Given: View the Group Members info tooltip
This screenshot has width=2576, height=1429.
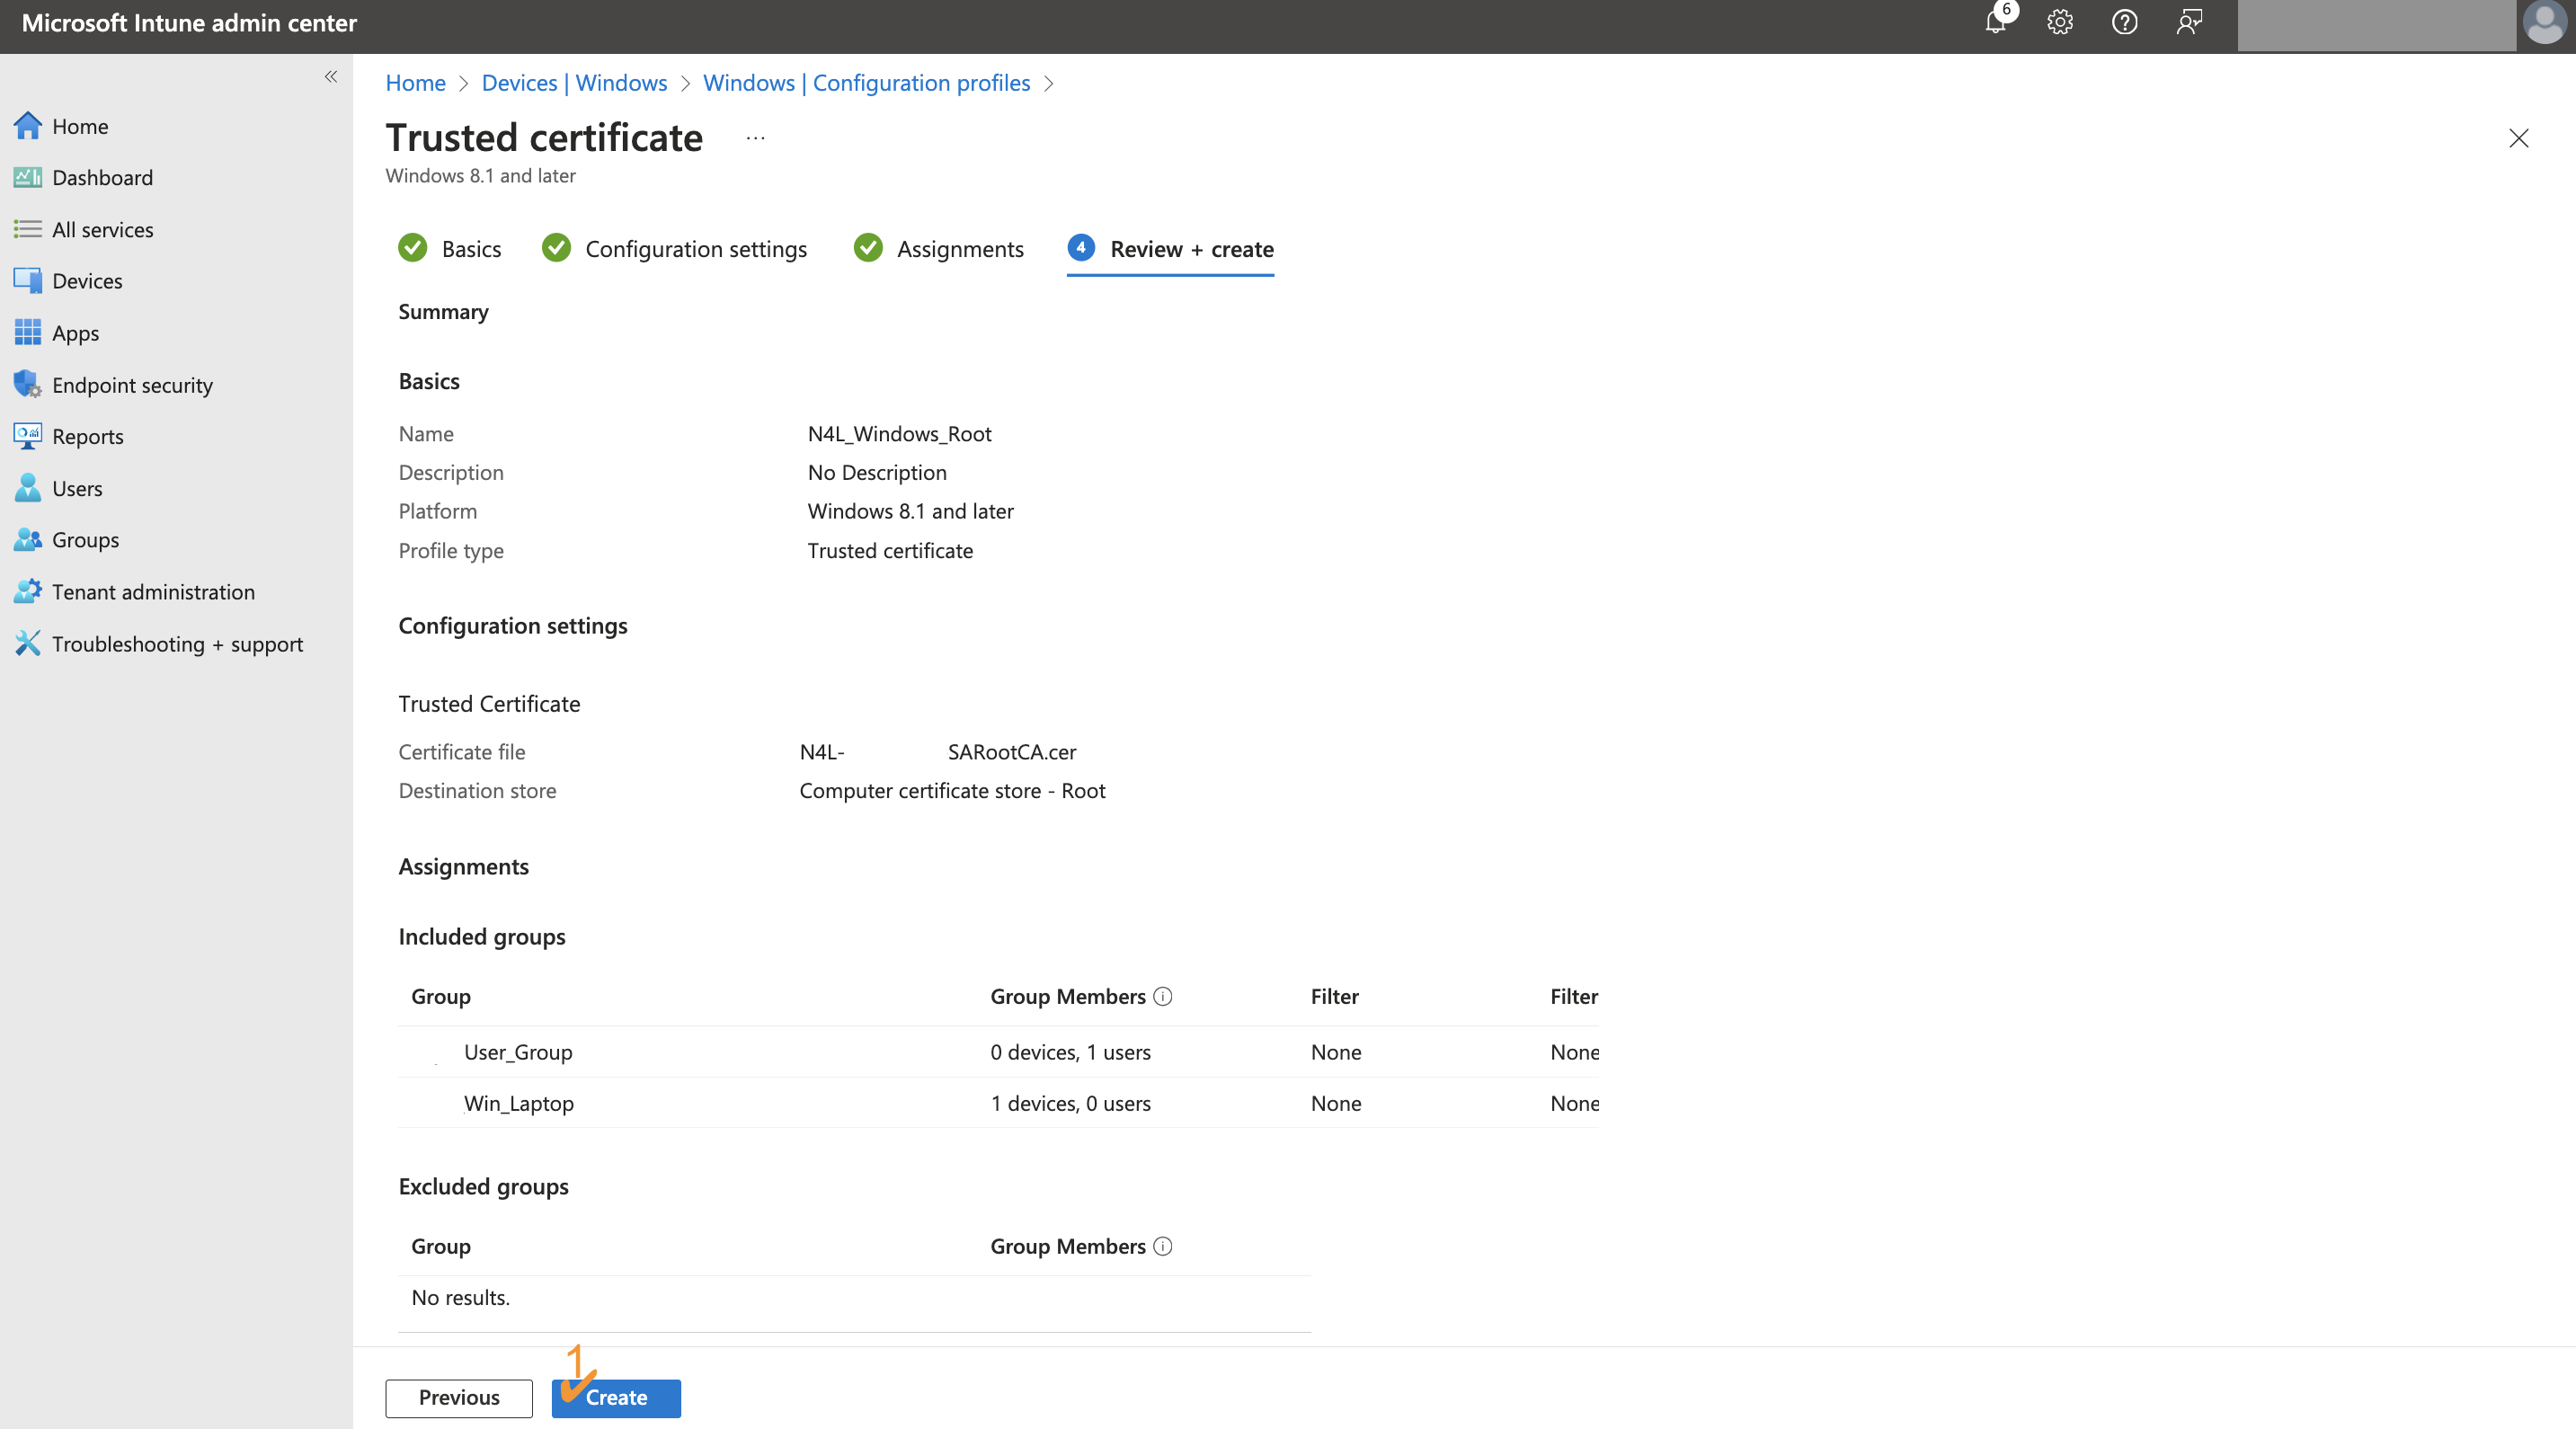Looking at the screenshot, I should [x=1162, y=997].
